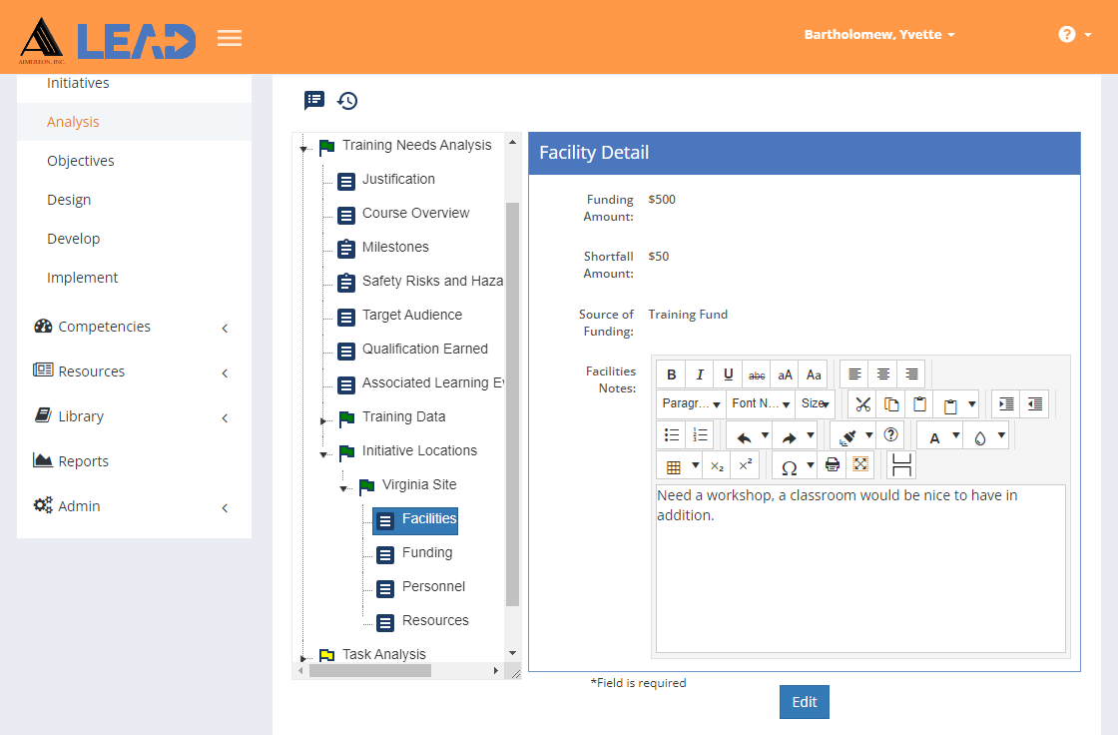
Task: Print the notes content
Action: point(833,466)
